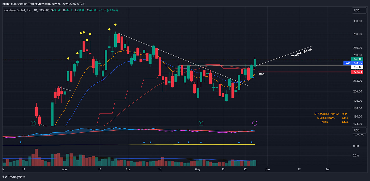The height and width of the screenshot is (181, 370).
Task: Click the May date on the time axis
Action: coord(198,169)
